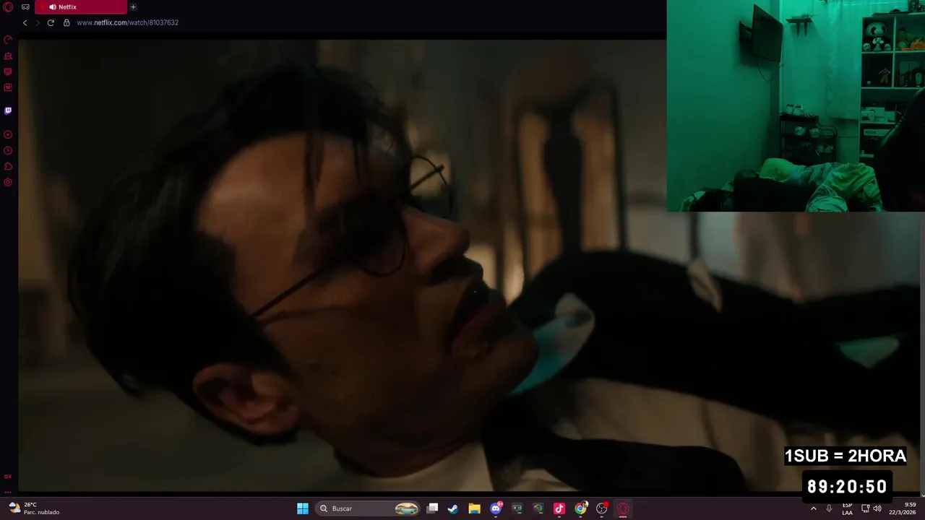Open the Opera GX main menu logo
Image resolution: width=925 pixels, height=520 pixels.
click(x=8, y=7)
